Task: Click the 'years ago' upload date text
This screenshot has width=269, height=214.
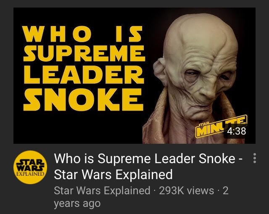Action: (77, 203)
